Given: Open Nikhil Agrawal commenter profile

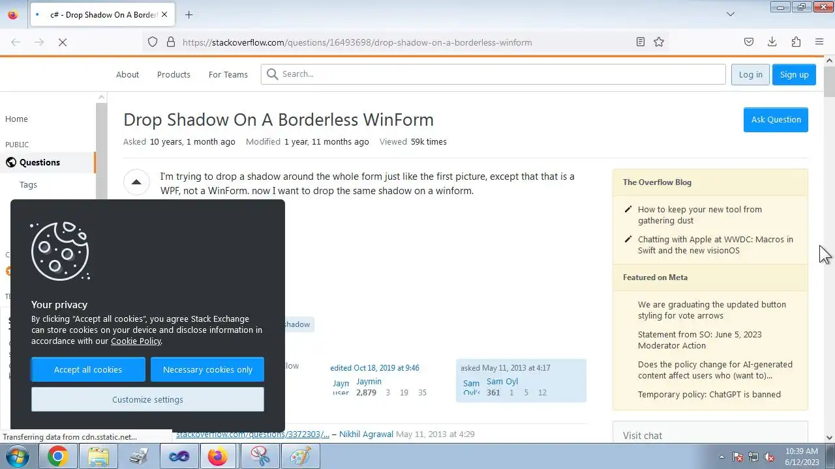Looking at the screenshot, I should click(x=366, y=434).
